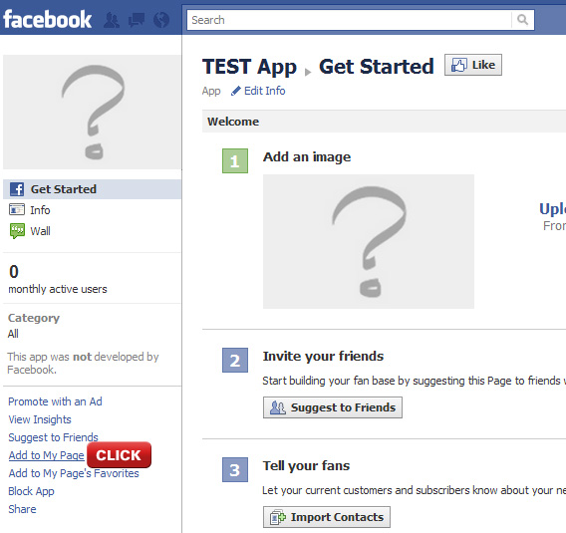Click the facebook logo
Screen dimensions: 566x533
pyautogui.click(x=47, y=20)
